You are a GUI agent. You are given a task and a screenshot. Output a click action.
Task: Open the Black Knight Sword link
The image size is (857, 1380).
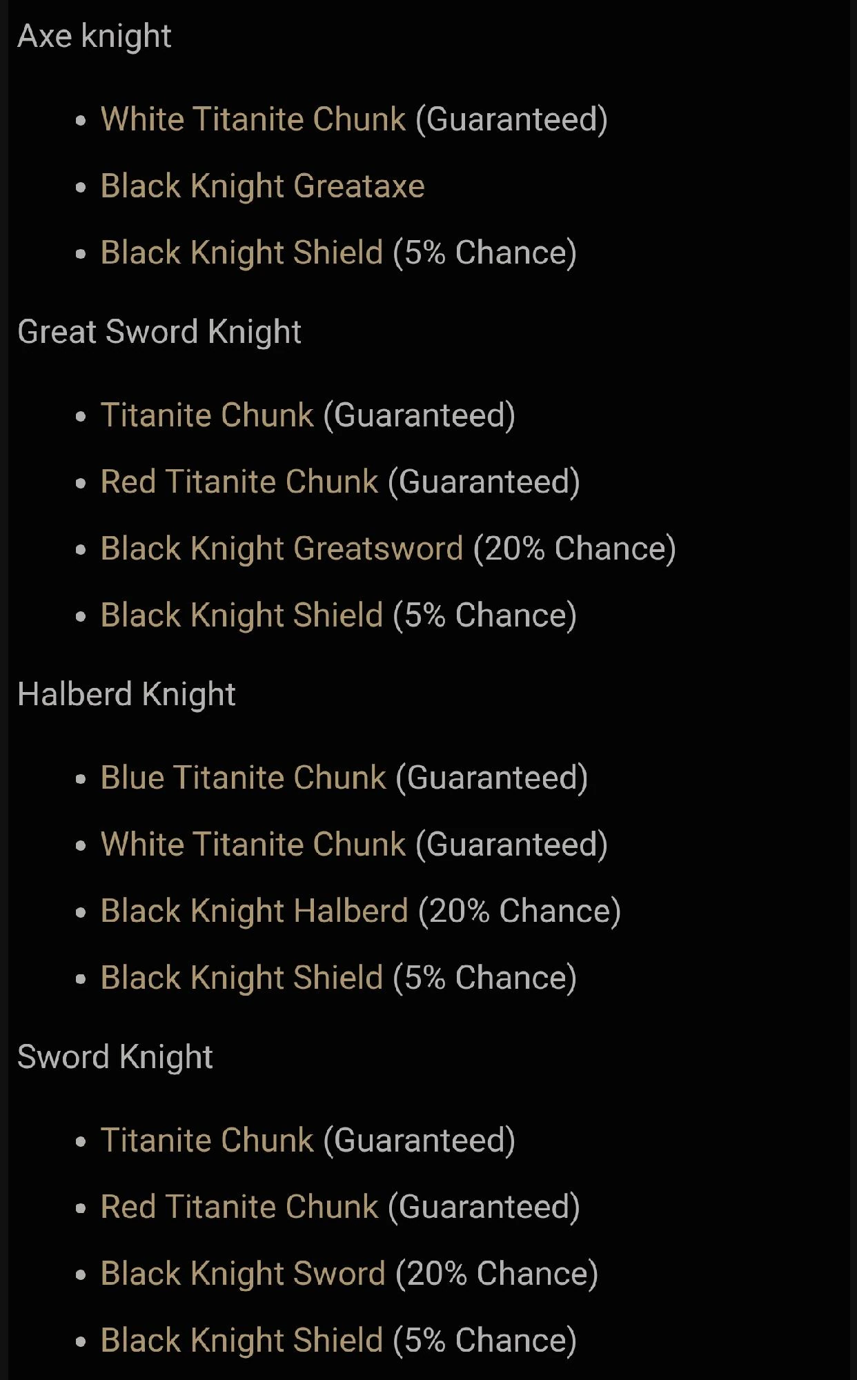pos(243,1274)
